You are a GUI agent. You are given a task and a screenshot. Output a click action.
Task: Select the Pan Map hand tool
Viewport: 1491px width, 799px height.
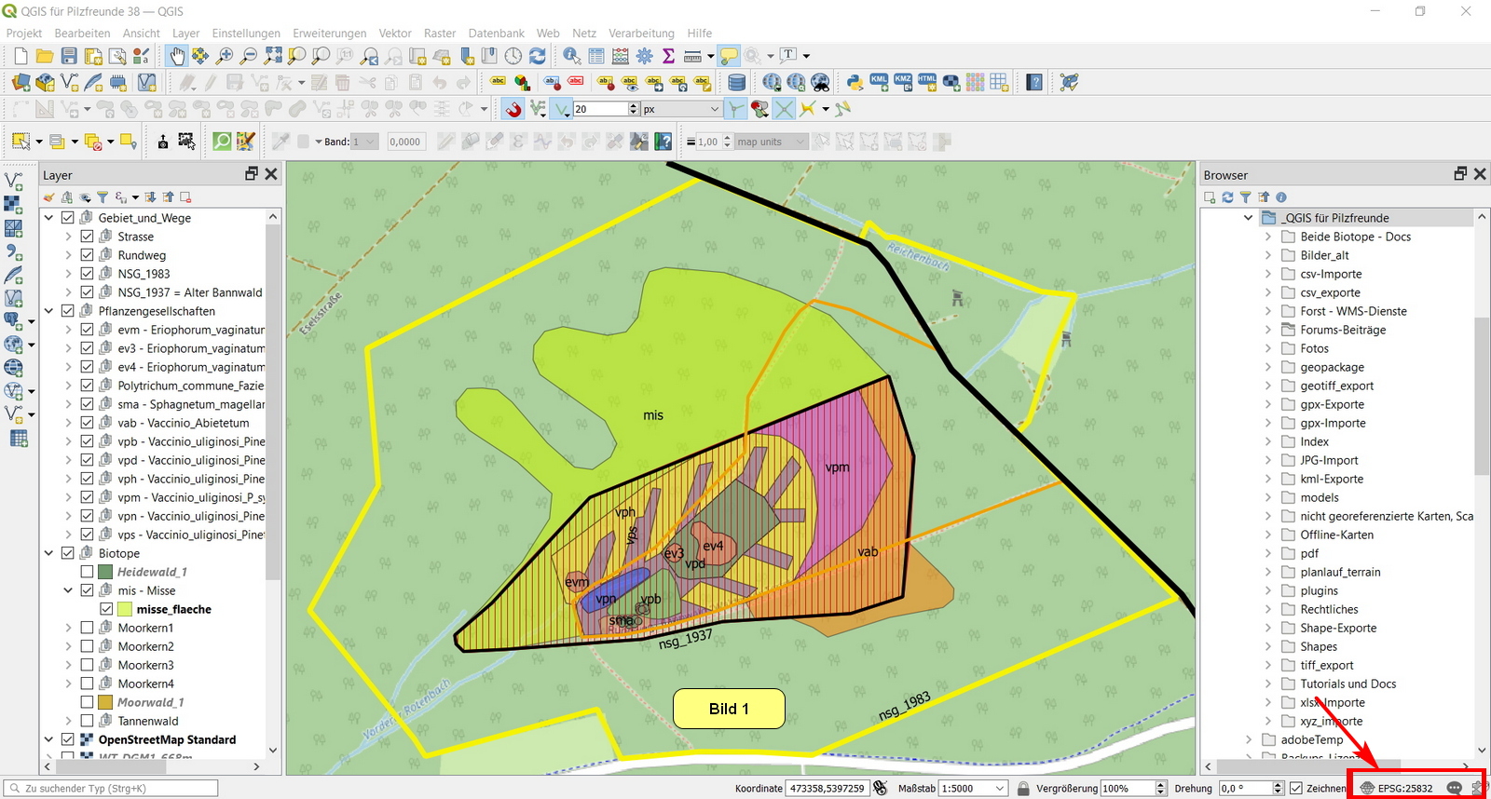click(x=176, y=56)
